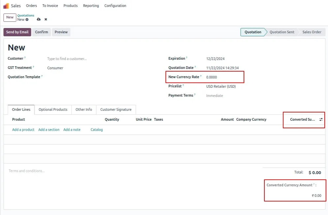This screenshot has width=328, height=215.
Task: Click the New record button
Action: pos(10,17)
